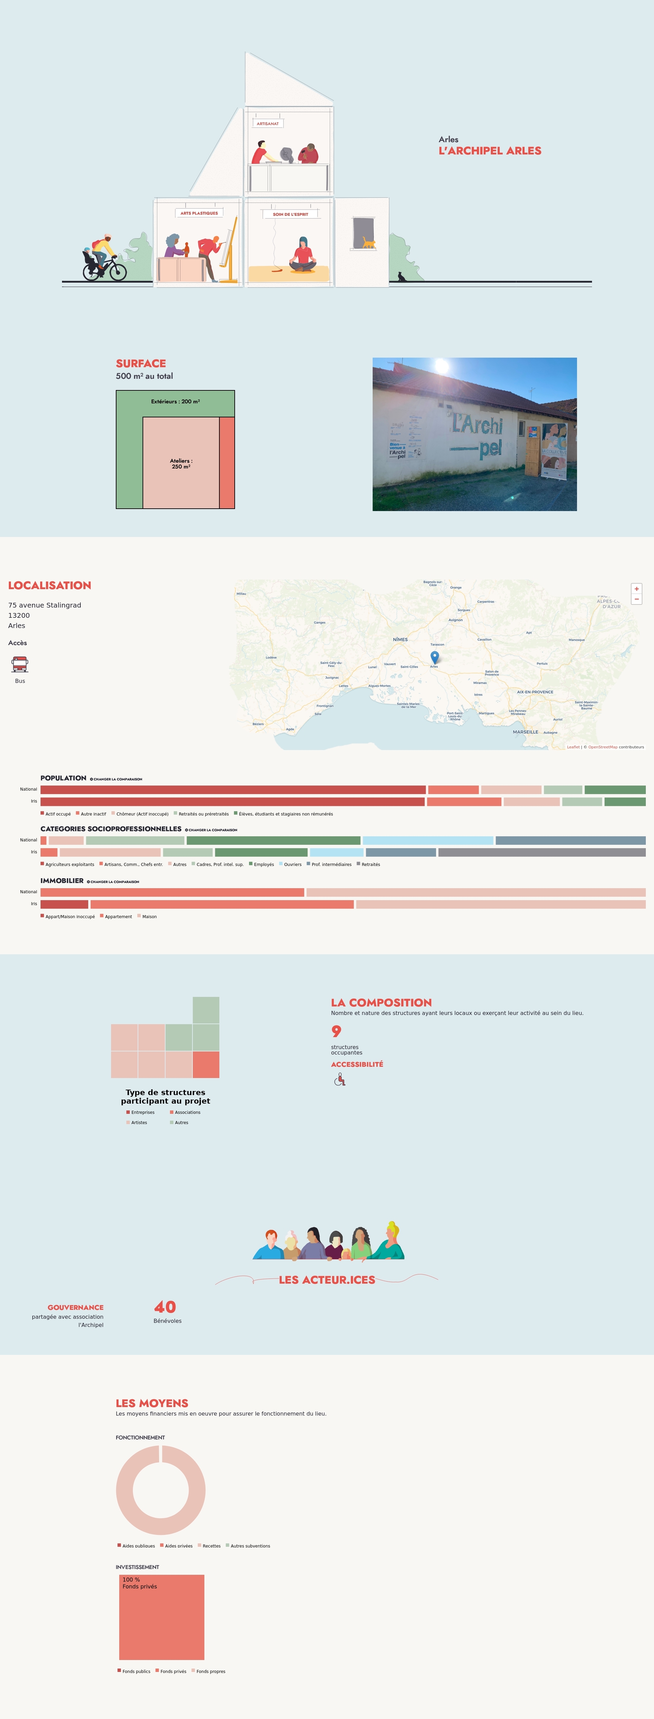Toggle the Appartement legend entry
This screenshot has height=1719, width=654.
click(118, 916)
